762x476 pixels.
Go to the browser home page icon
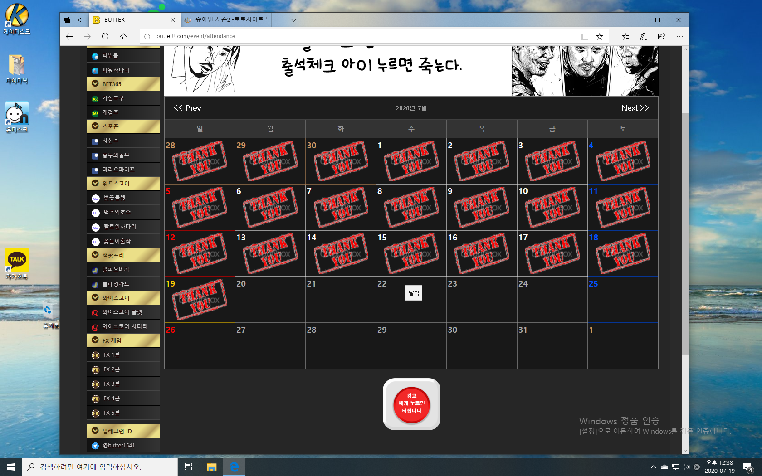[123, 36]
